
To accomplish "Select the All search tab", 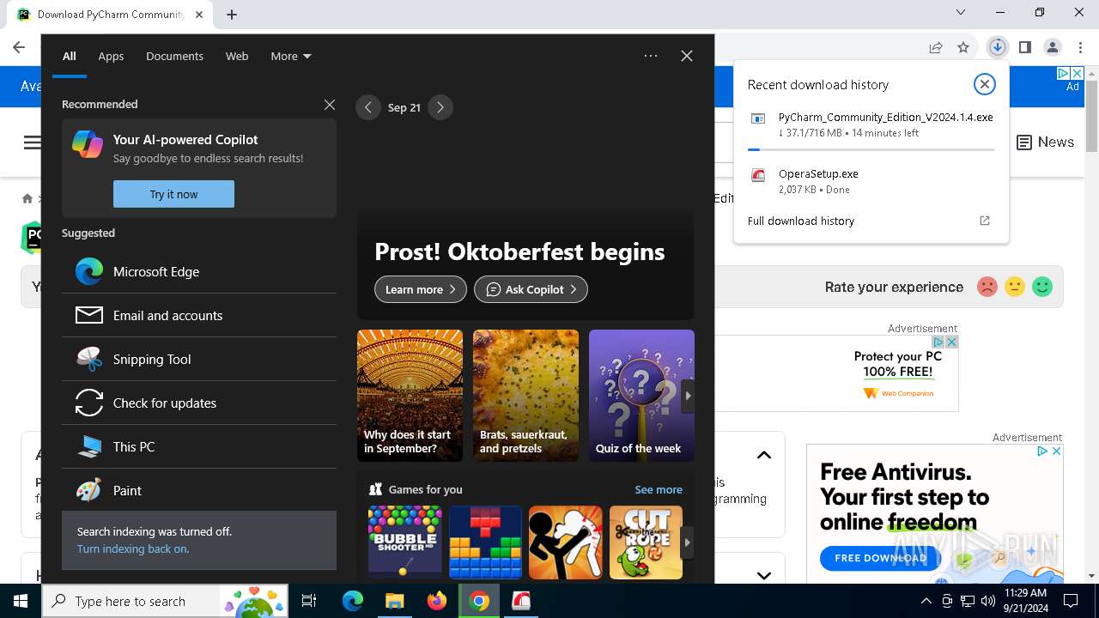I will pos(69,56).
